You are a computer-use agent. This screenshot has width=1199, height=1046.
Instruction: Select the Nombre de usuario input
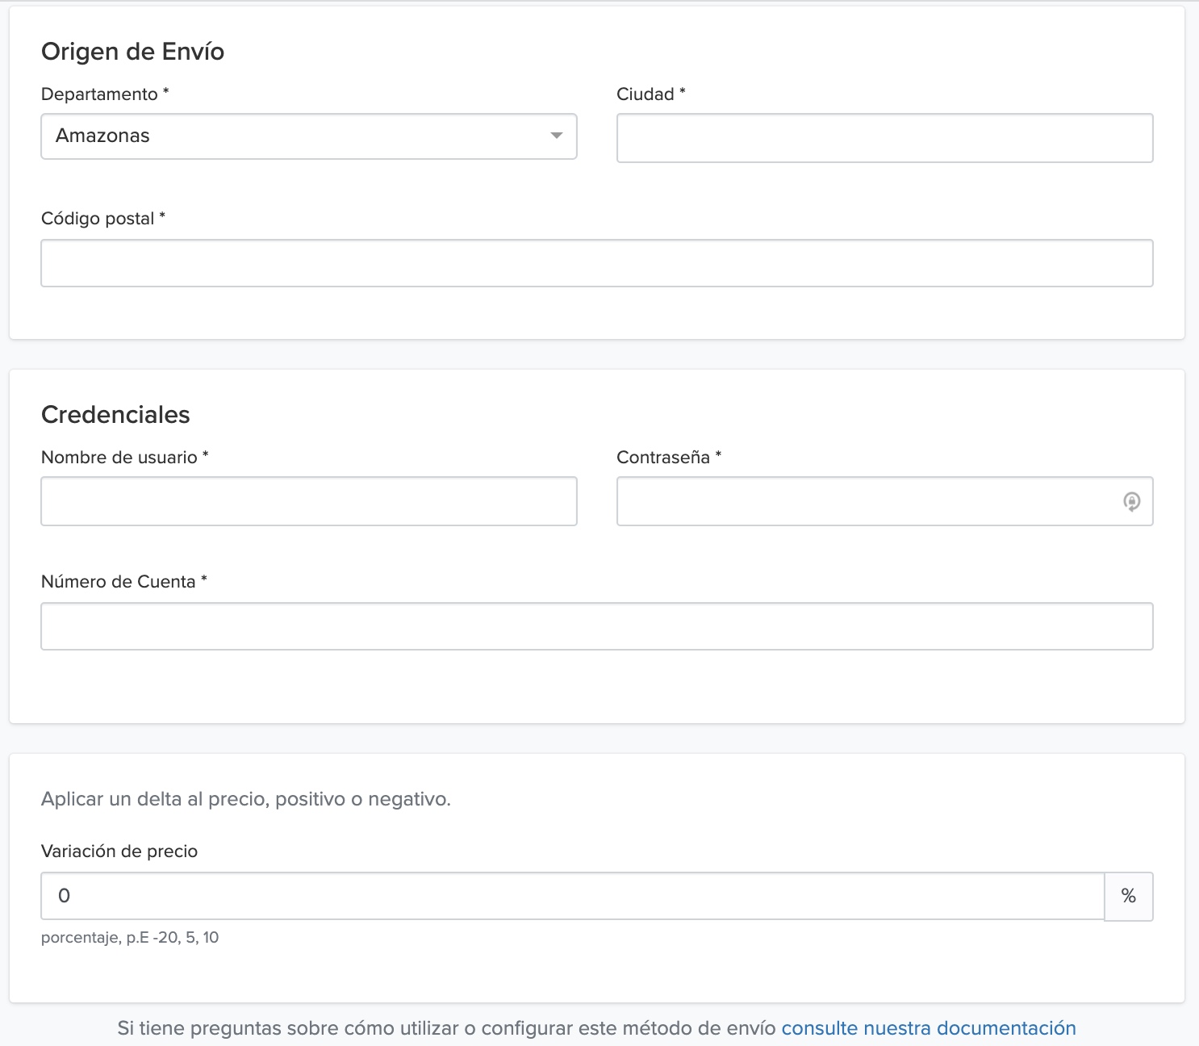point(308,501)
